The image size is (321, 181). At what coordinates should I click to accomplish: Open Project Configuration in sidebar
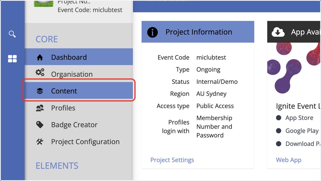(79, 142)
